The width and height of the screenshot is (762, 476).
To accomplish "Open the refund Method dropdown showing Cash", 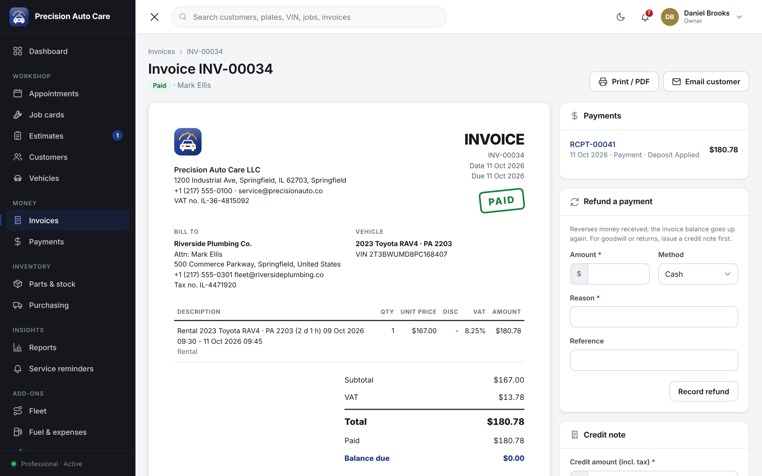I will click(698, 274).
